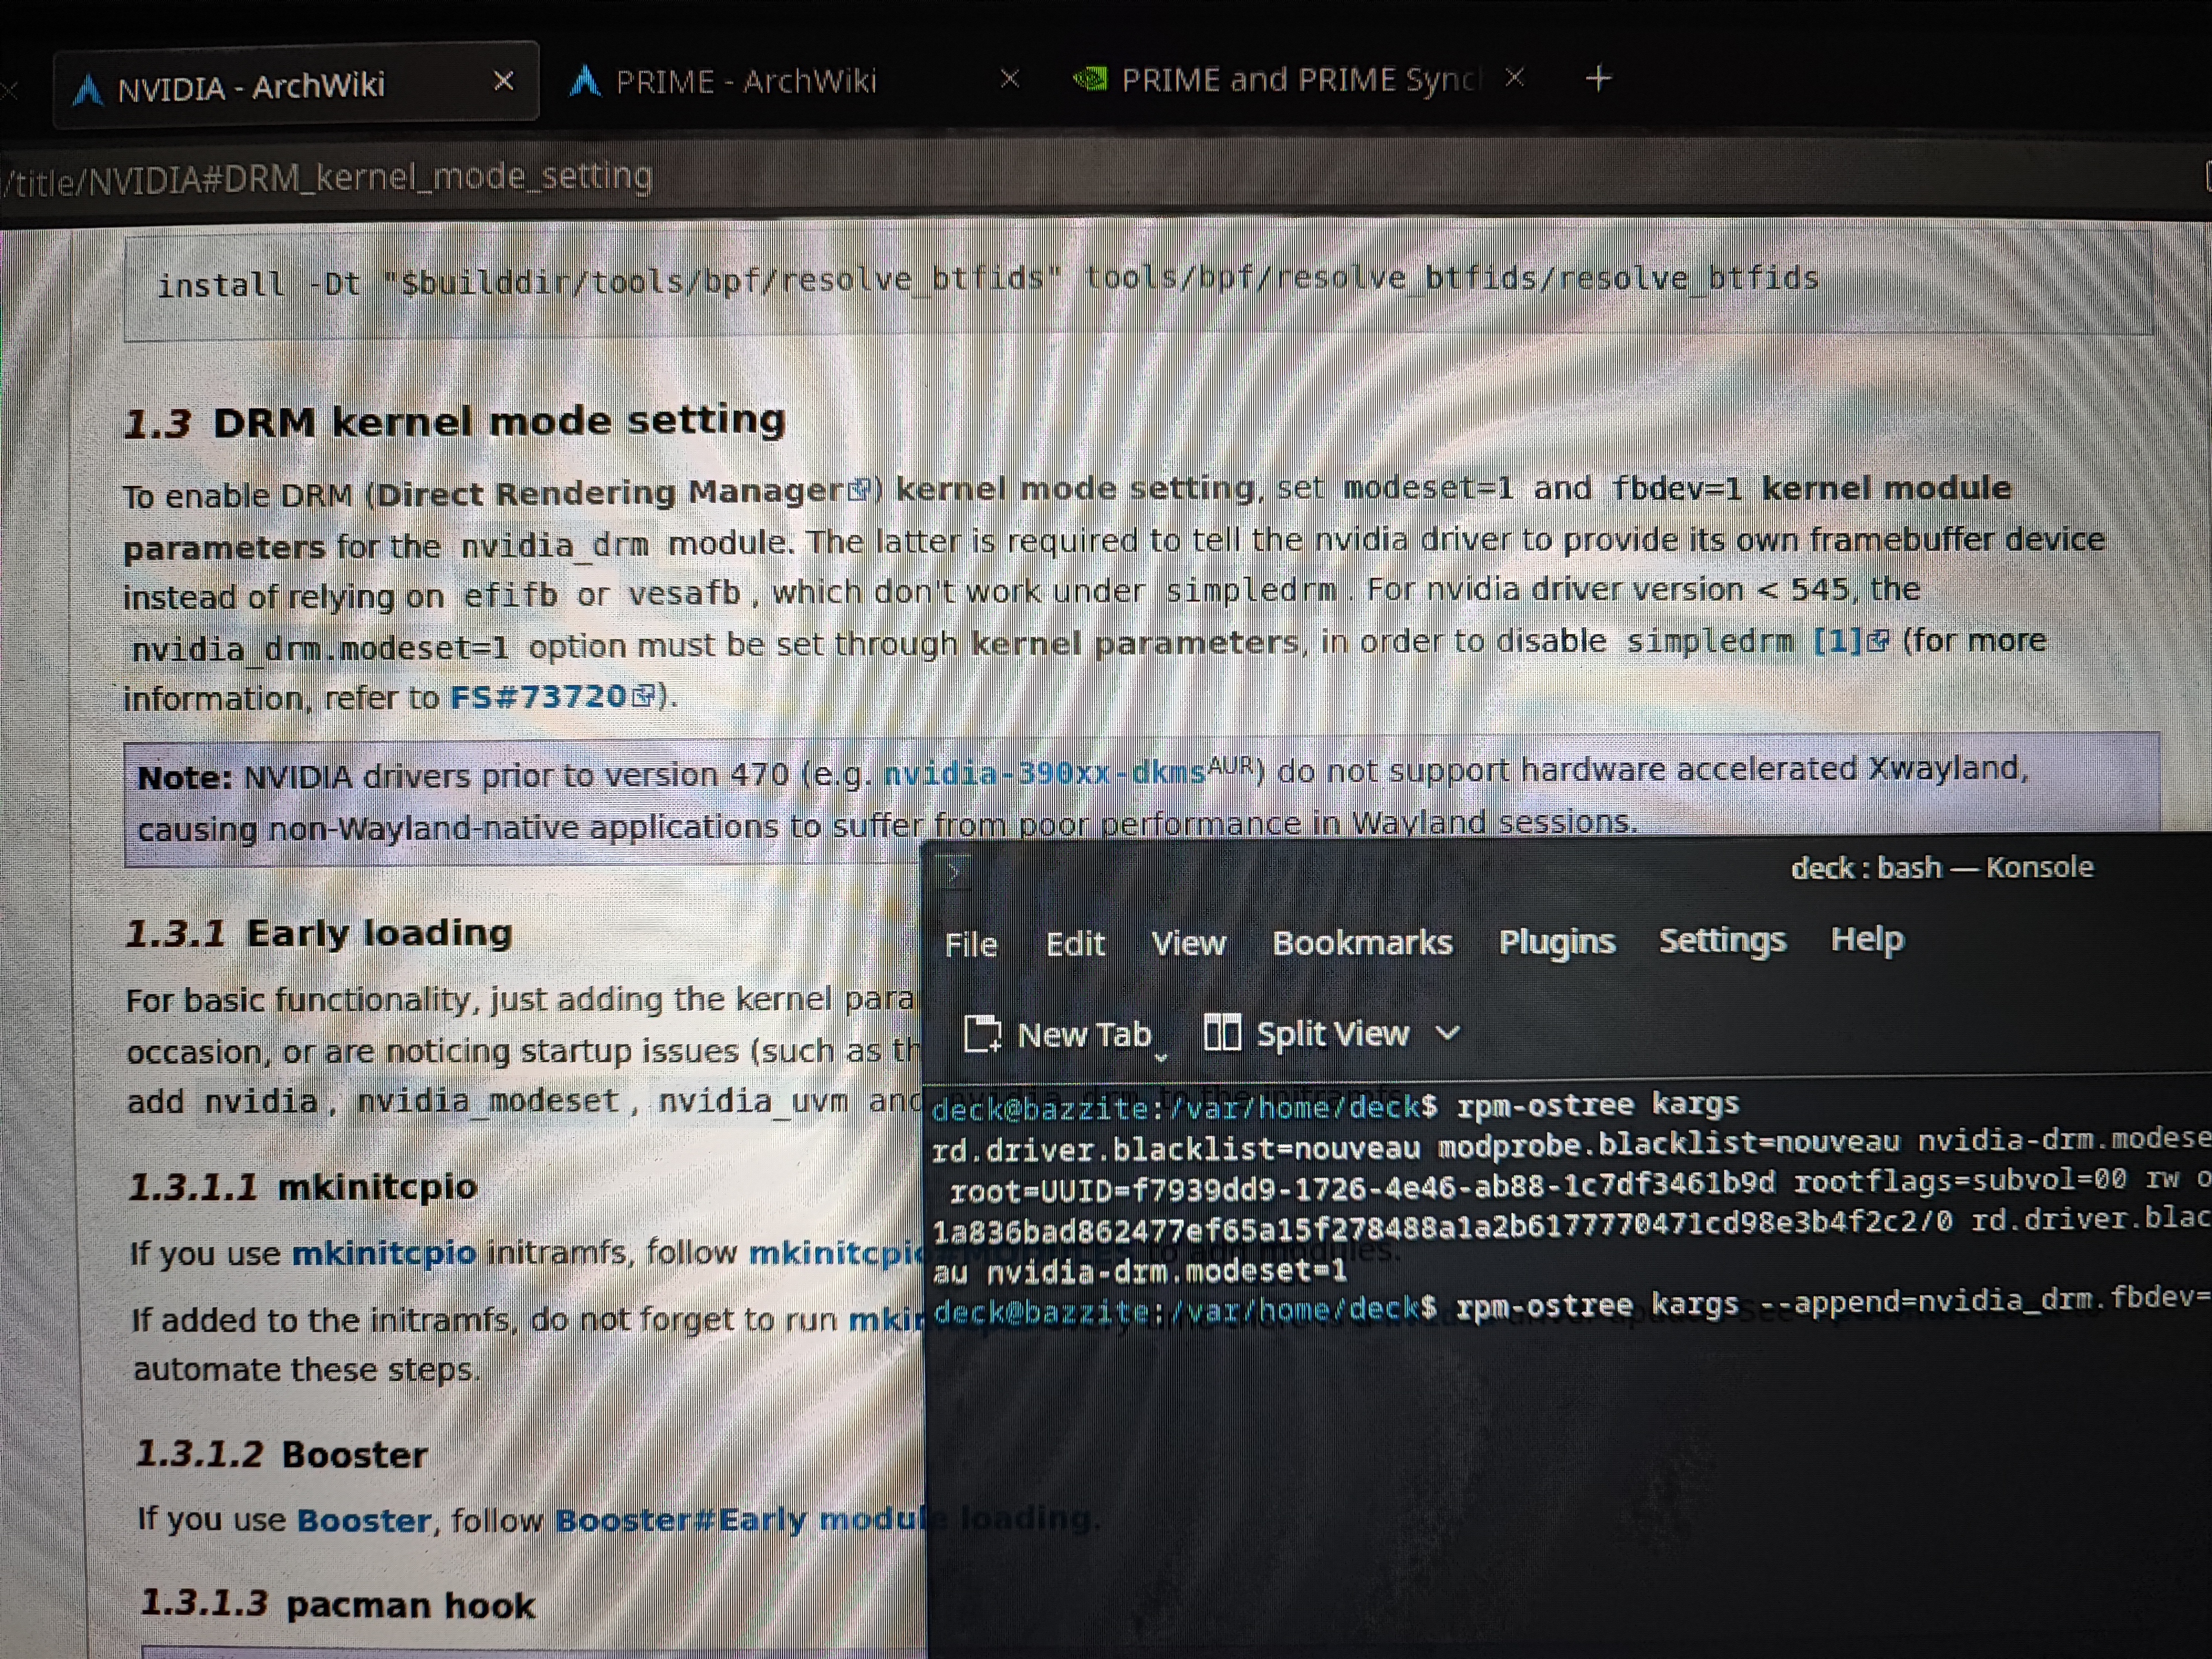
Task: Open the mkinitcpio wiki link
Action: pos(384,1253)
